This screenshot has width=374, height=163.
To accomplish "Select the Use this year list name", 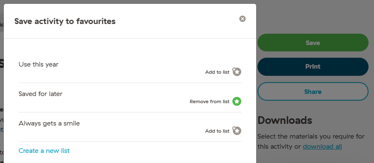I will [38, 64].
